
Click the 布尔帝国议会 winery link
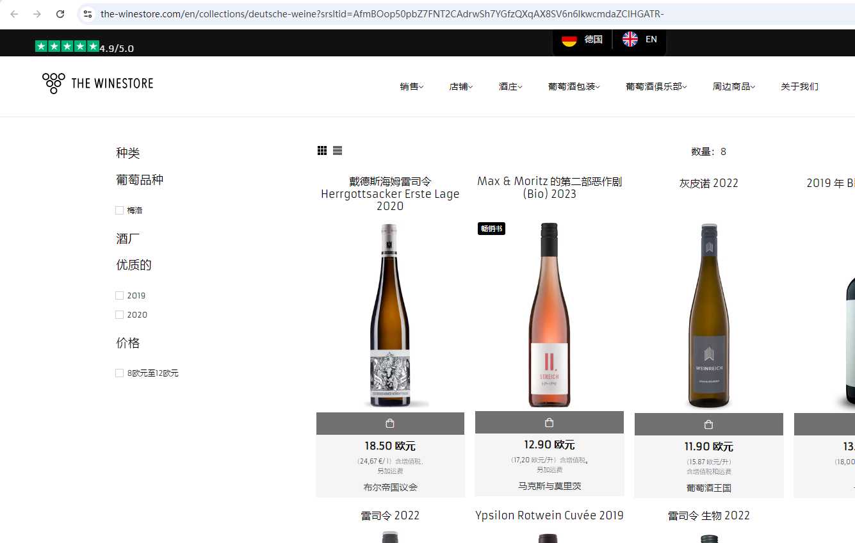(390, 487)
